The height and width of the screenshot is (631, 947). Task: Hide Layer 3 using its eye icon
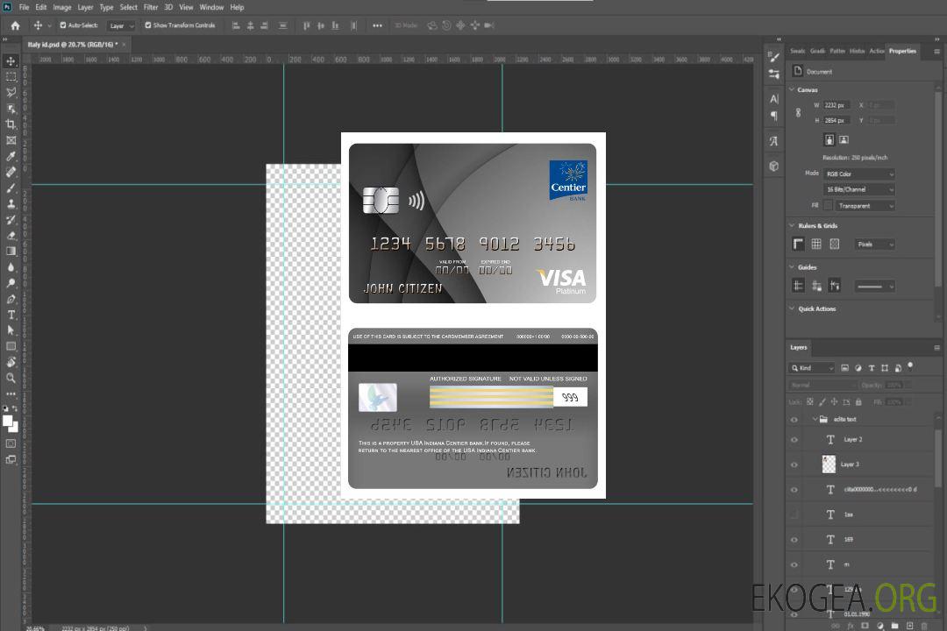[794, 465]
